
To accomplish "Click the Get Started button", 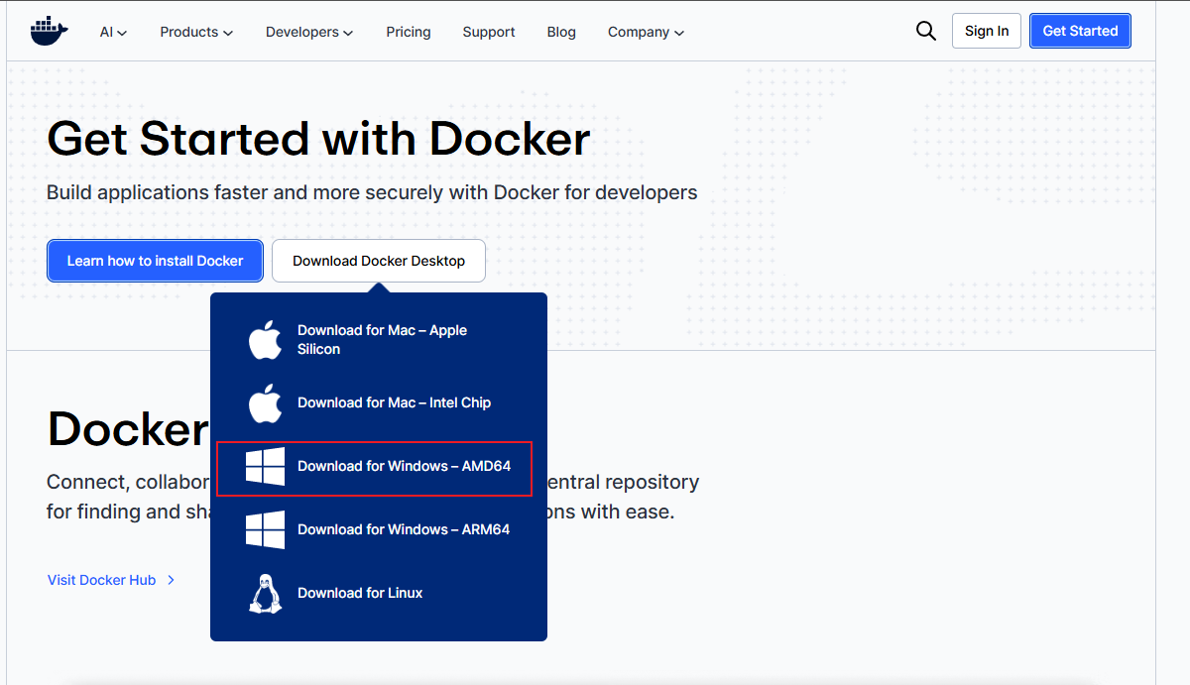I will pos(1080,31).
